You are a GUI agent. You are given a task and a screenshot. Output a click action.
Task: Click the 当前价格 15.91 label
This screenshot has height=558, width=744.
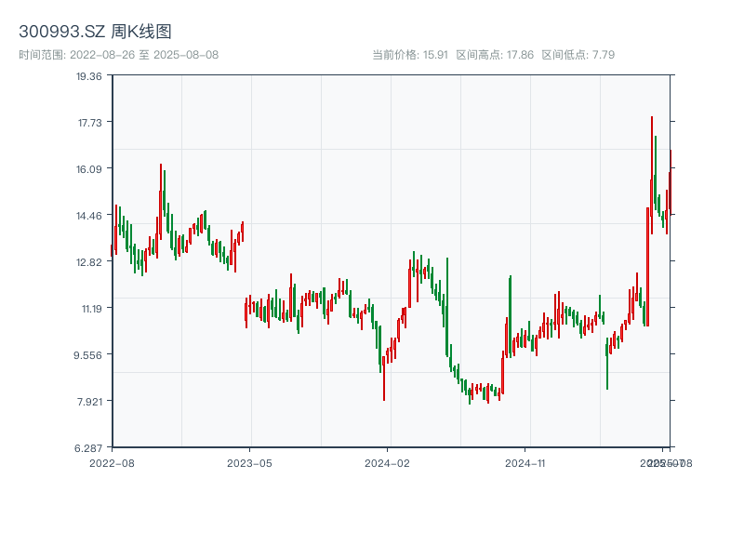[x=410, y=55]
